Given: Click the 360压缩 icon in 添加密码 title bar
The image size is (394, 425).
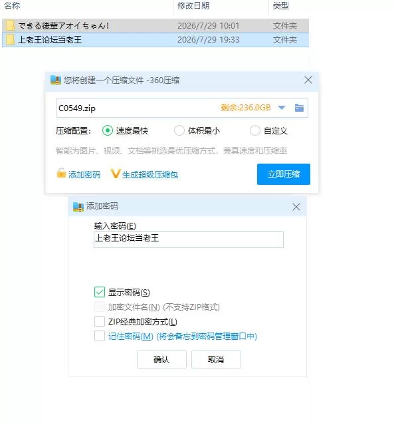Looking at the screenshot, I should click(x=78, y=207).
